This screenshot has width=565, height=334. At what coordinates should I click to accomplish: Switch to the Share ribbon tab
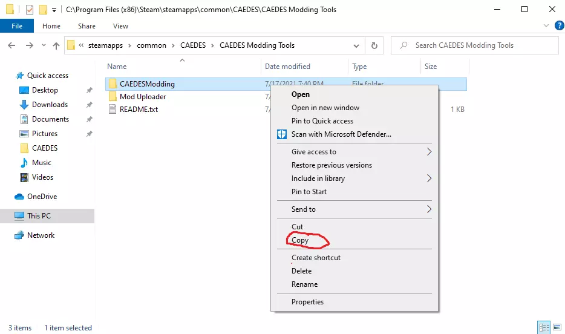(87, 26)
